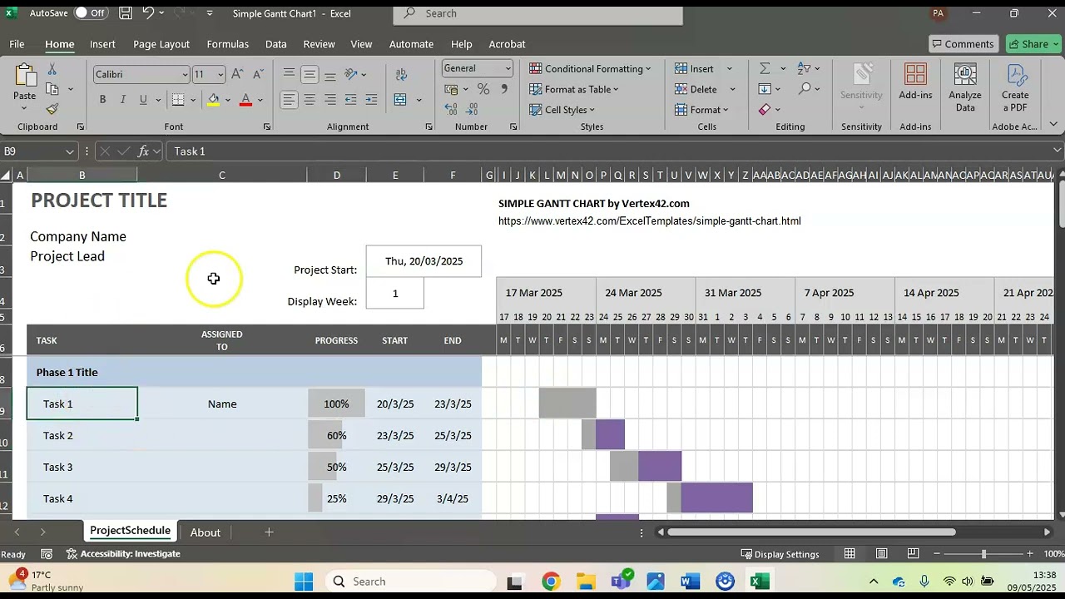Open the Add-ins button
Image resolution: width=1065 pixels, height=599 pixels.
(x=915, y=82)
